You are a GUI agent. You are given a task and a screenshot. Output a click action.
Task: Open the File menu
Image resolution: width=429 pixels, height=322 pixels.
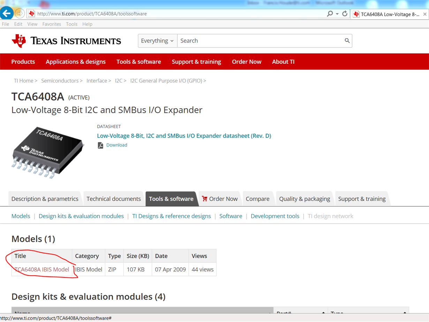6,24
